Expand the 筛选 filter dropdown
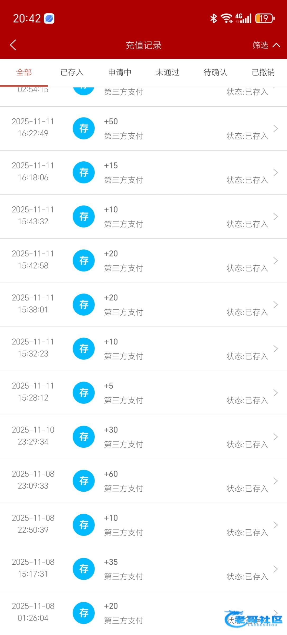 tap(266, 45)
